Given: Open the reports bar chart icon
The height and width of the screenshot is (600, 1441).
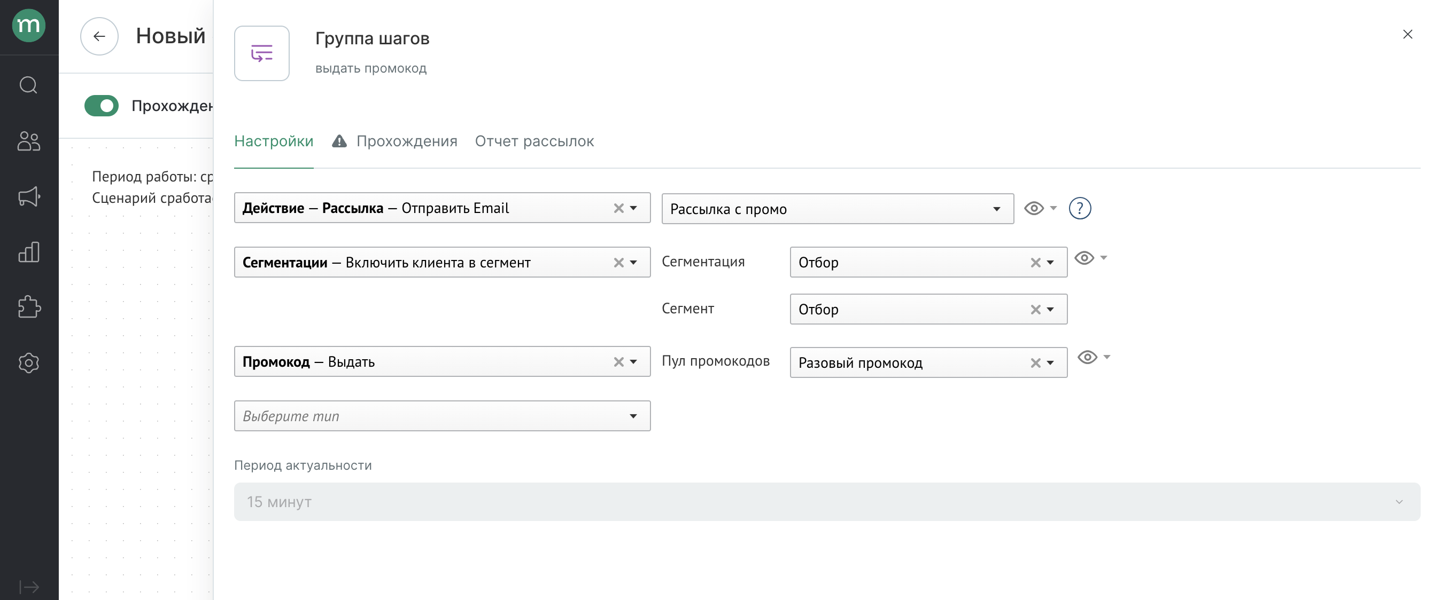Looking at the screenshot, I should click(x=28, y=252).
